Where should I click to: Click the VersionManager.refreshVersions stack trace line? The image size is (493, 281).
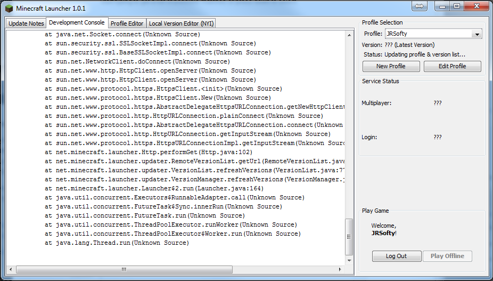[195, 180]
